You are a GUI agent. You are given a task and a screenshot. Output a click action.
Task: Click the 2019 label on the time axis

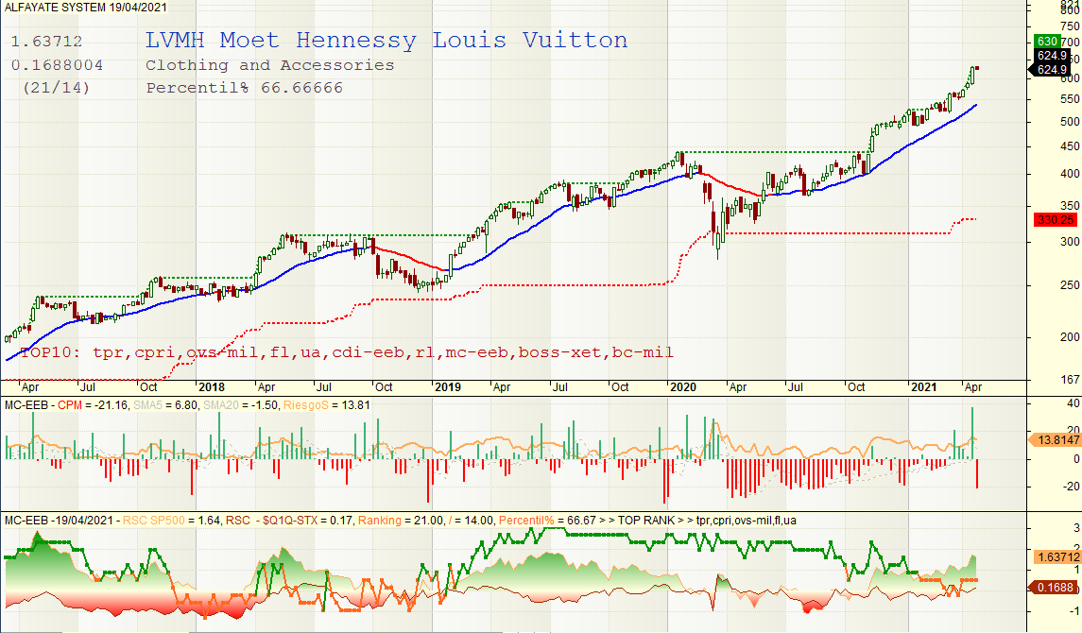pyautogui.click(x=447, y=387)
